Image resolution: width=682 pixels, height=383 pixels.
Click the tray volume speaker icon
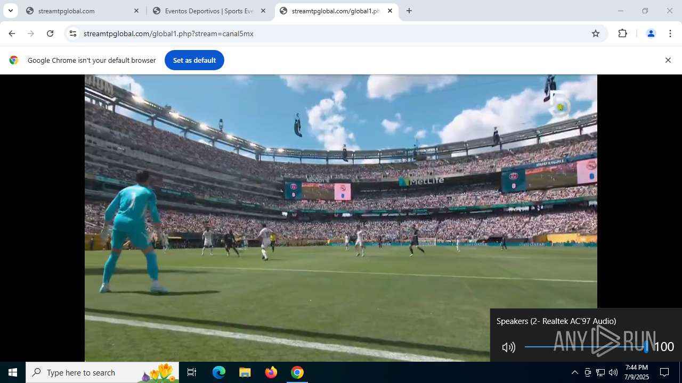613,372
